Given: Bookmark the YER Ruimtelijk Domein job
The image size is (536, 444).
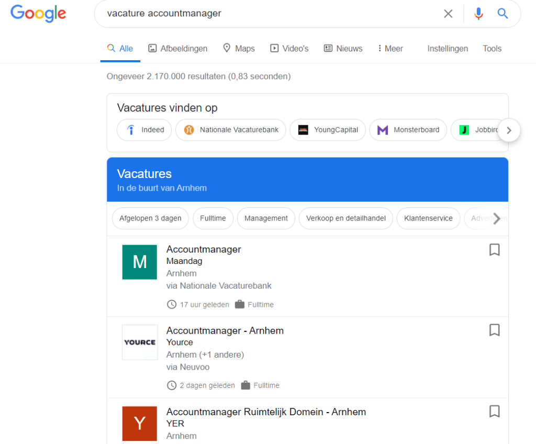Looking at the screenshot, I should coord(494,411).
